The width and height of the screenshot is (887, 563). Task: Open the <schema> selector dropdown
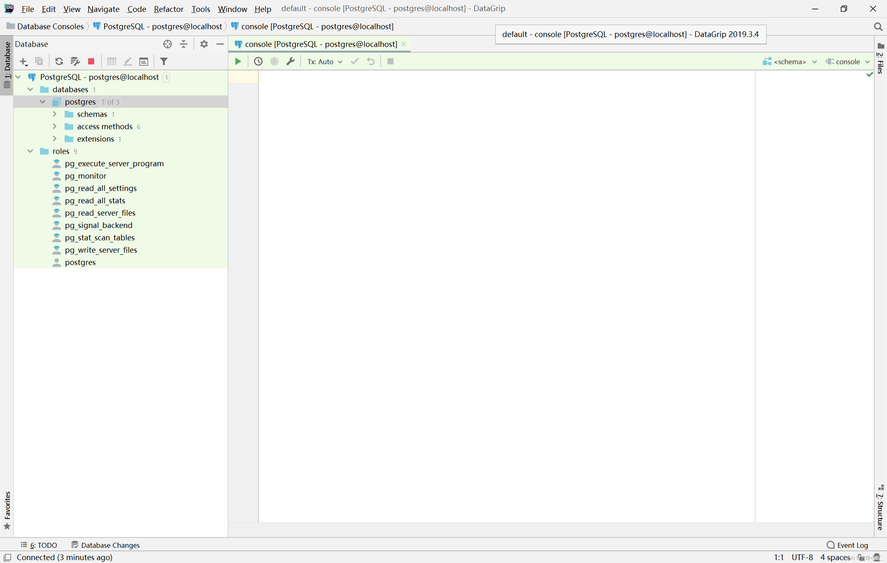790,62
